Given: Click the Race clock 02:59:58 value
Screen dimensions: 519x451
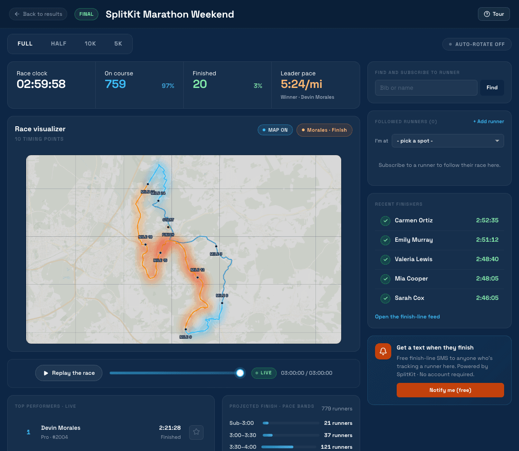Looking at the screenshot, I should [41, 84].
